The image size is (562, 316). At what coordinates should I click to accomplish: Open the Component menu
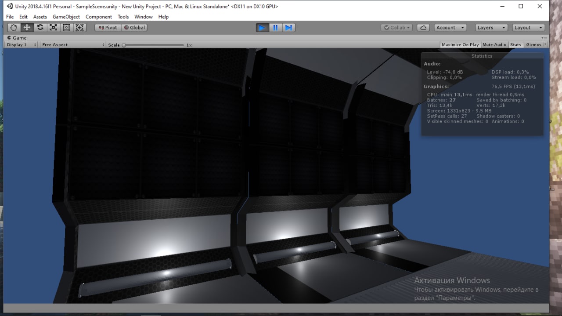99,17
